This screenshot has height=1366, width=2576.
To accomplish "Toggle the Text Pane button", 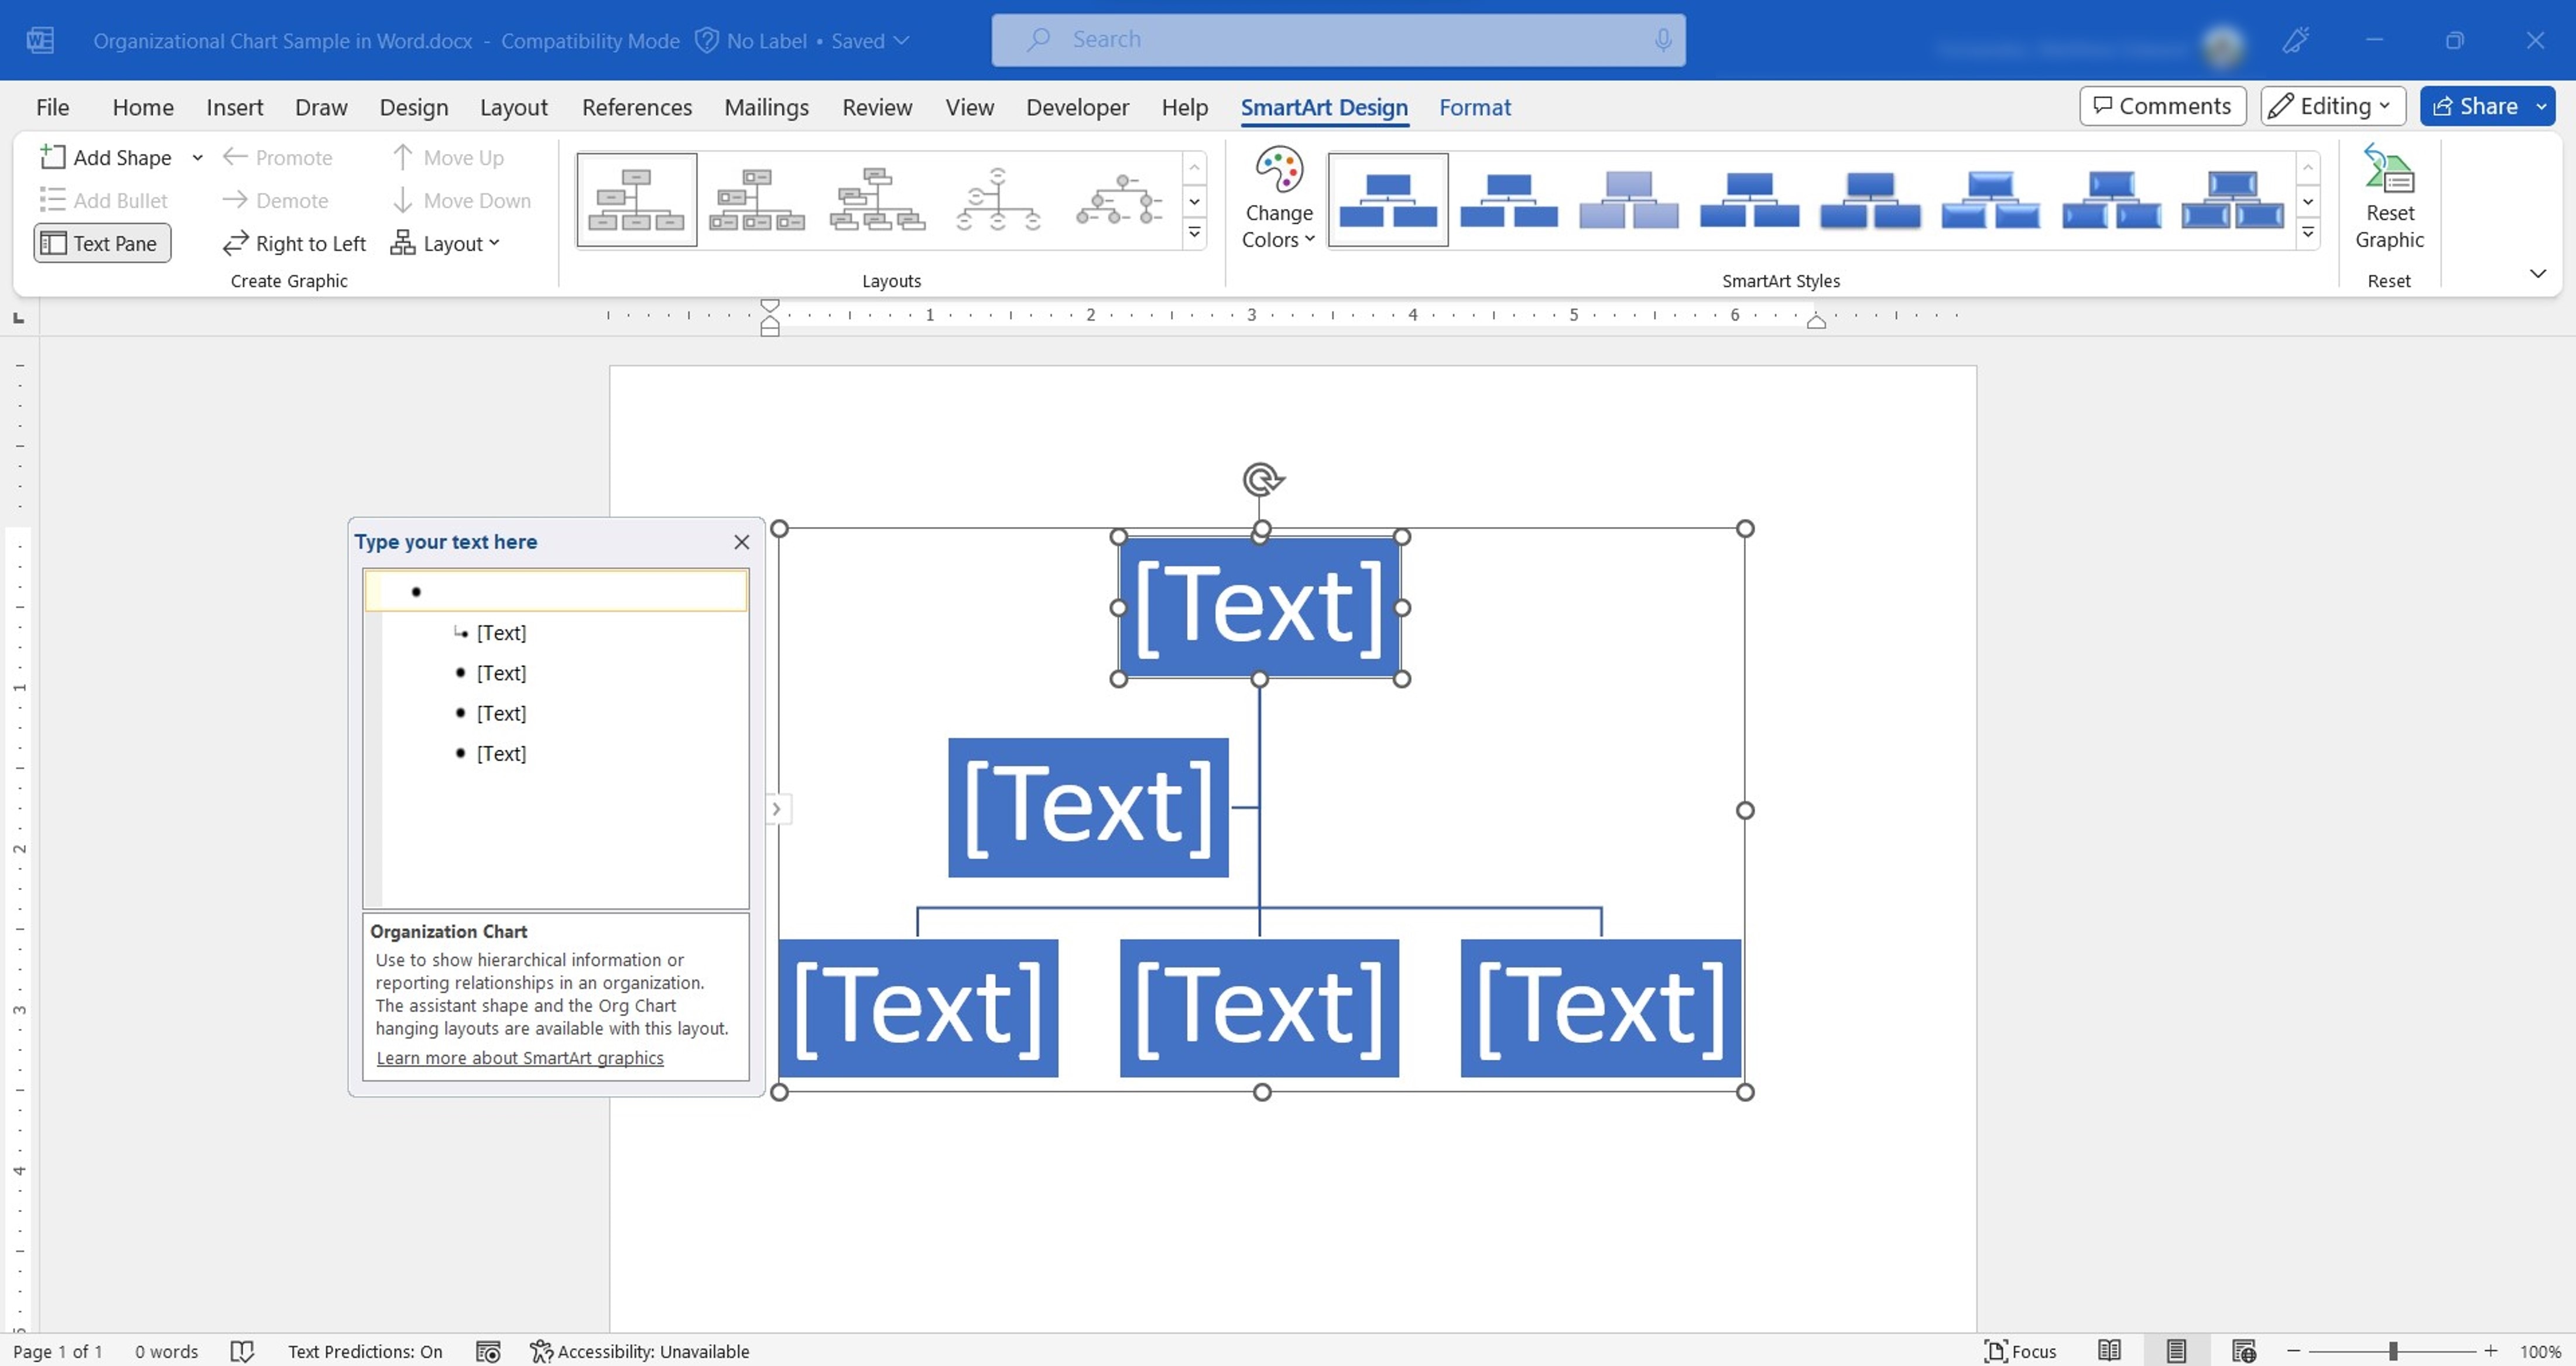I will point(102,243).
